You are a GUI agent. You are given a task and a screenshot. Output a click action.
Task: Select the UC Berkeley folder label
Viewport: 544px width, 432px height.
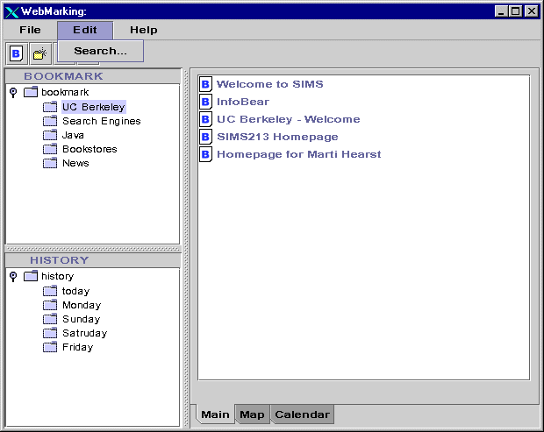tap(94, 107)
